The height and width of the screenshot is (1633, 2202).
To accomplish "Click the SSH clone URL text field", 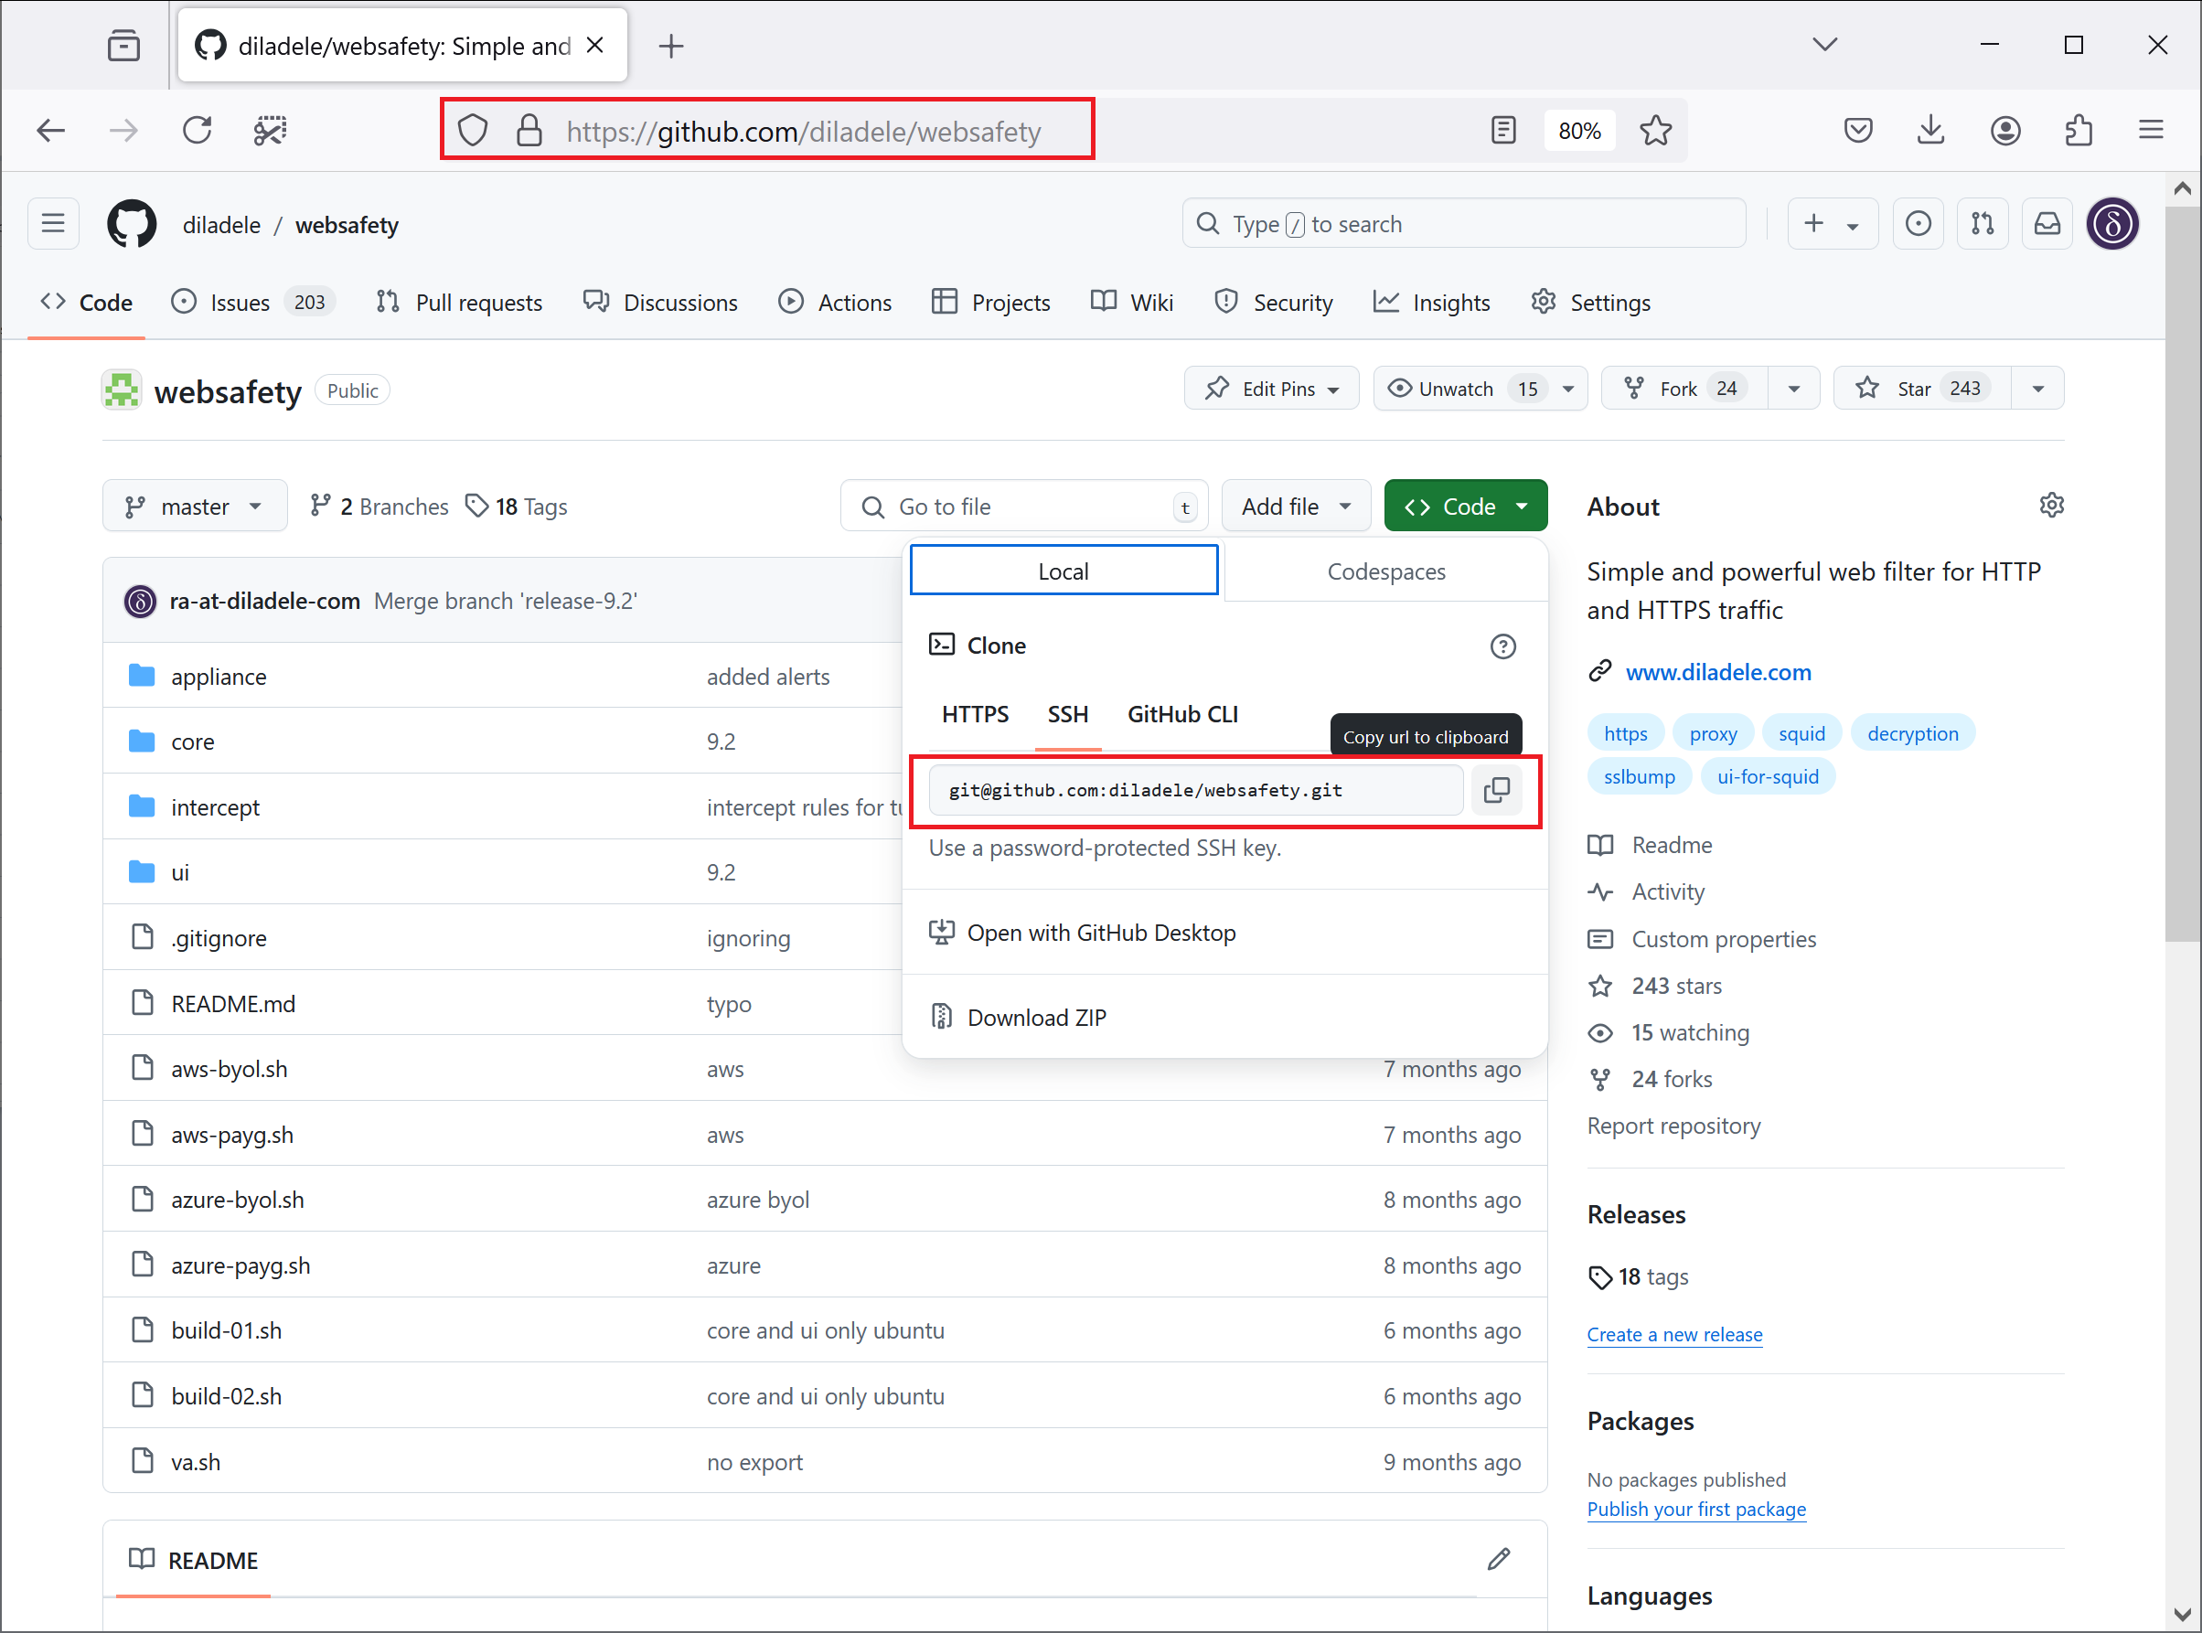I will pos(1196,790).
